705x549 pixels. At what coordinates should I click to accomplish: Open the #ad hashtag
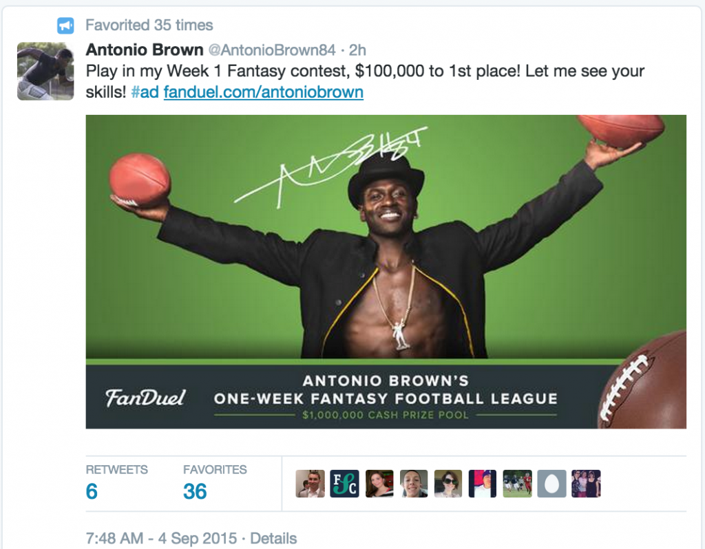click(145, 92)
